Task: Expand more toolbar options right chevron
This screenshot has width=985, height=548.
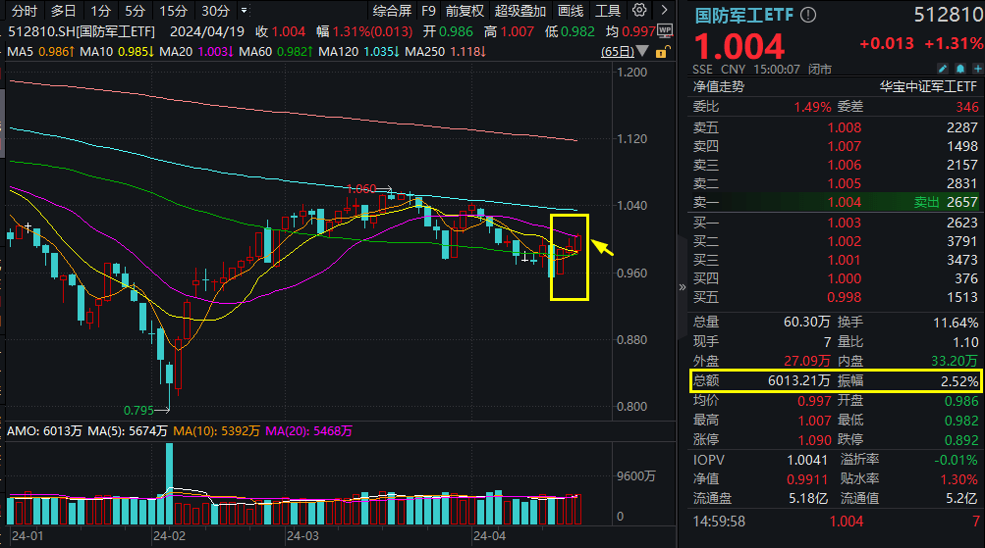Action: tap(664, 10)
